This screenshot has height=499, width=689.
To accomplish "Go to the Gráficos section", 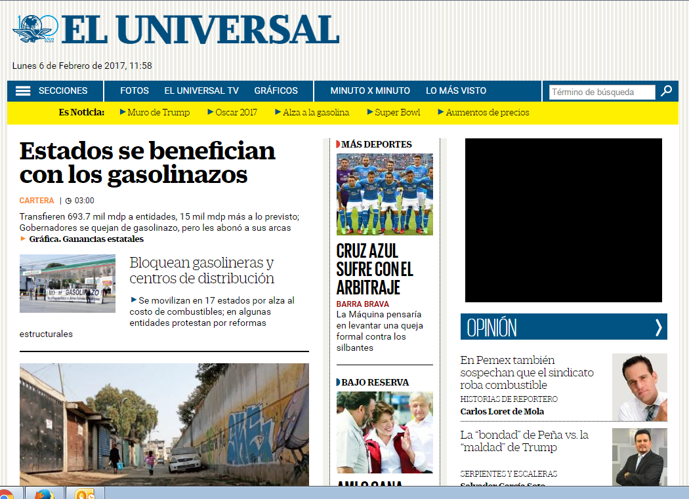I will point(276,90).
